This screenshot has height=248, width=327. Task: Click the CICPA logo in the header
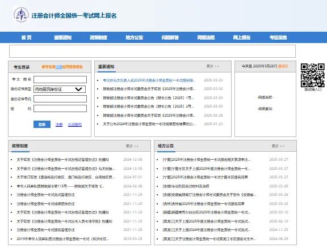click(21, 15)
